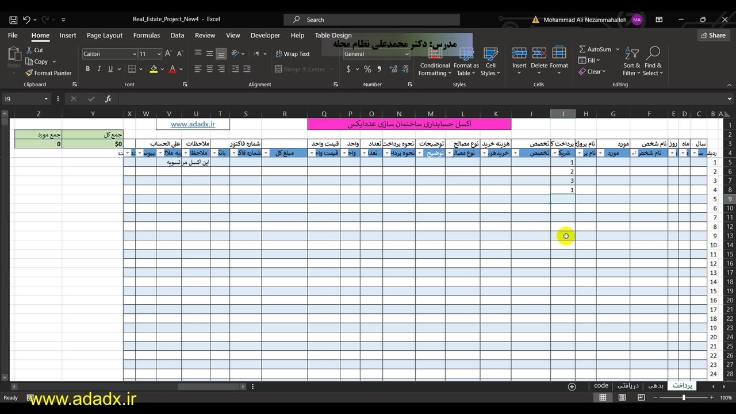Click the Format Painter tool
736x414 pixels.
48,73
